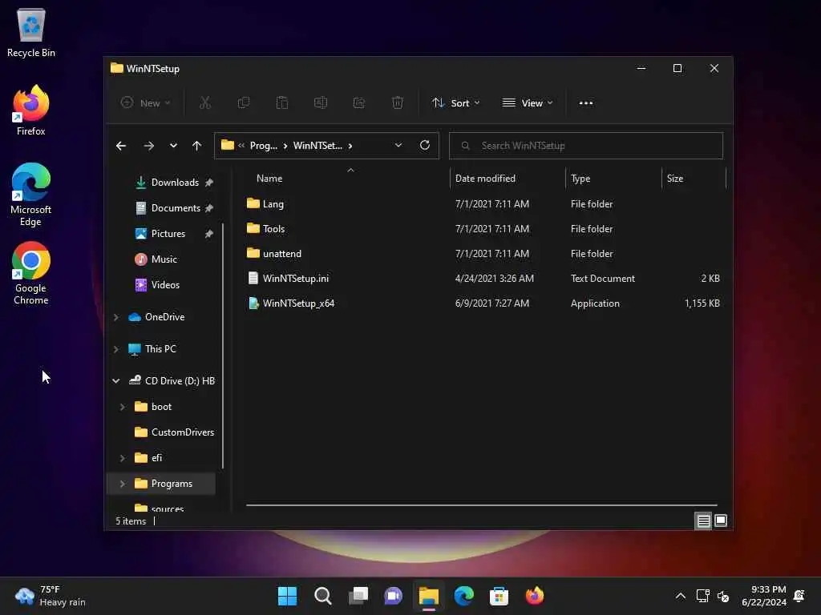The image size is (821, 615).
Task: Expand the efi folder node
Action: 123,458
